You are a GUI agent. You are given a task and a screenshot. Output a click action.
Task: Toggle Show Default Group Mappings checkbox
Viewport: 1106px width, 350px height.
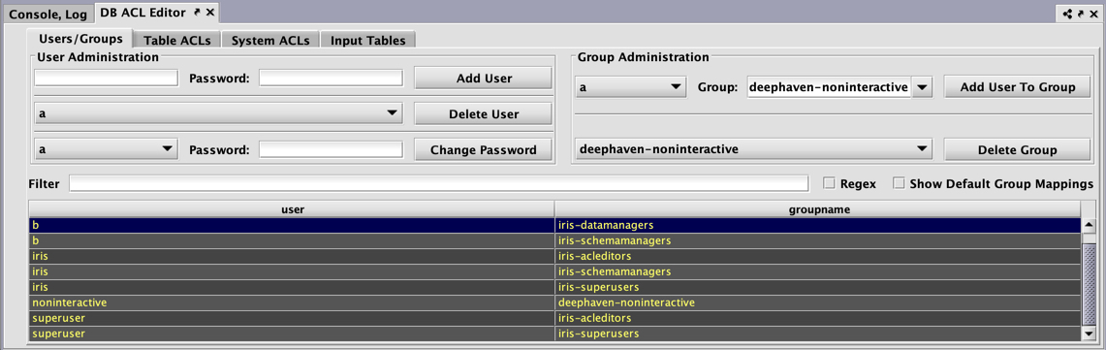899,183
